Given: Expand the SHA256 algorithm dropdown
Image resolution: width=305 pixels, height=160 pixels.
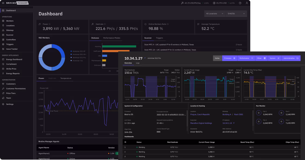Looking at the screenshot, I should (x=236, y=14).
